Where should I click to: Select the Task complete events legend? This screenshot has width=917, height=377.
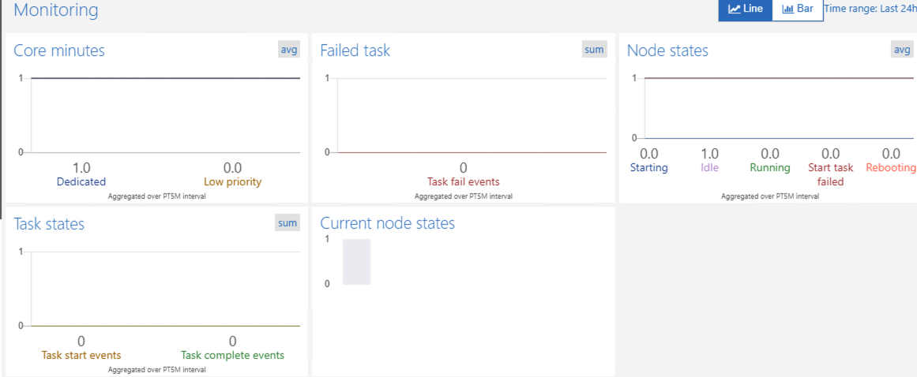click(x=232, y=355)
